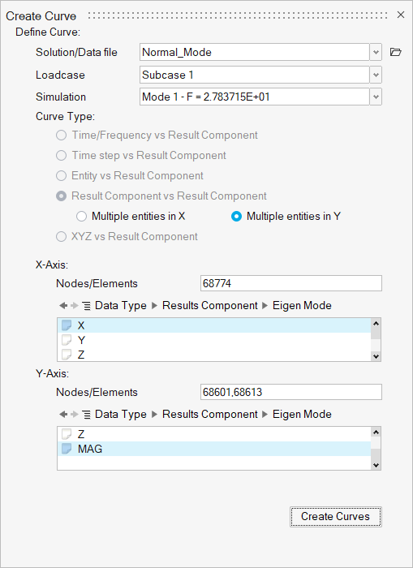Click the X-Axis breadcrumb back arrow
Screen dimensions: 413x568
click(63, 306)
